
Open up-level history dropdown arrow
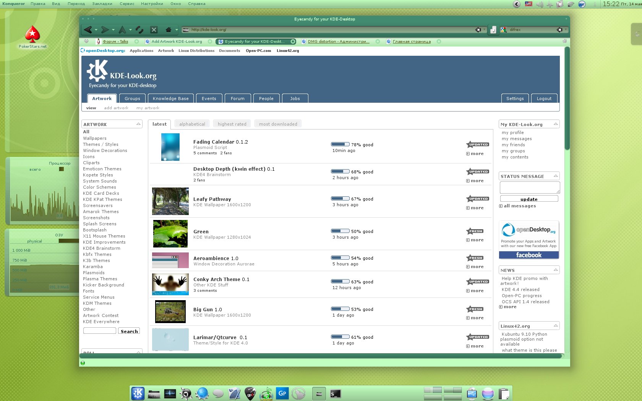click(x=130, y=30)
